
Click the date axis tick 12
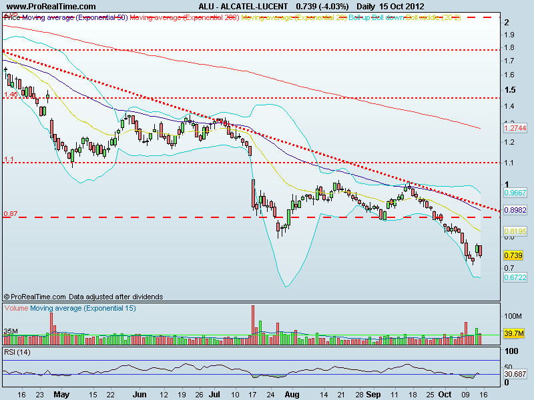pos(164,395)
